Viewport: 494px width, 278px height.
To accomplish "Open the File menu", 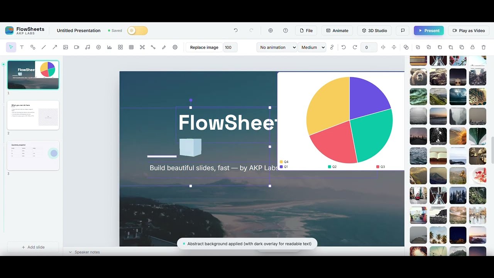I will coord(306,31).
